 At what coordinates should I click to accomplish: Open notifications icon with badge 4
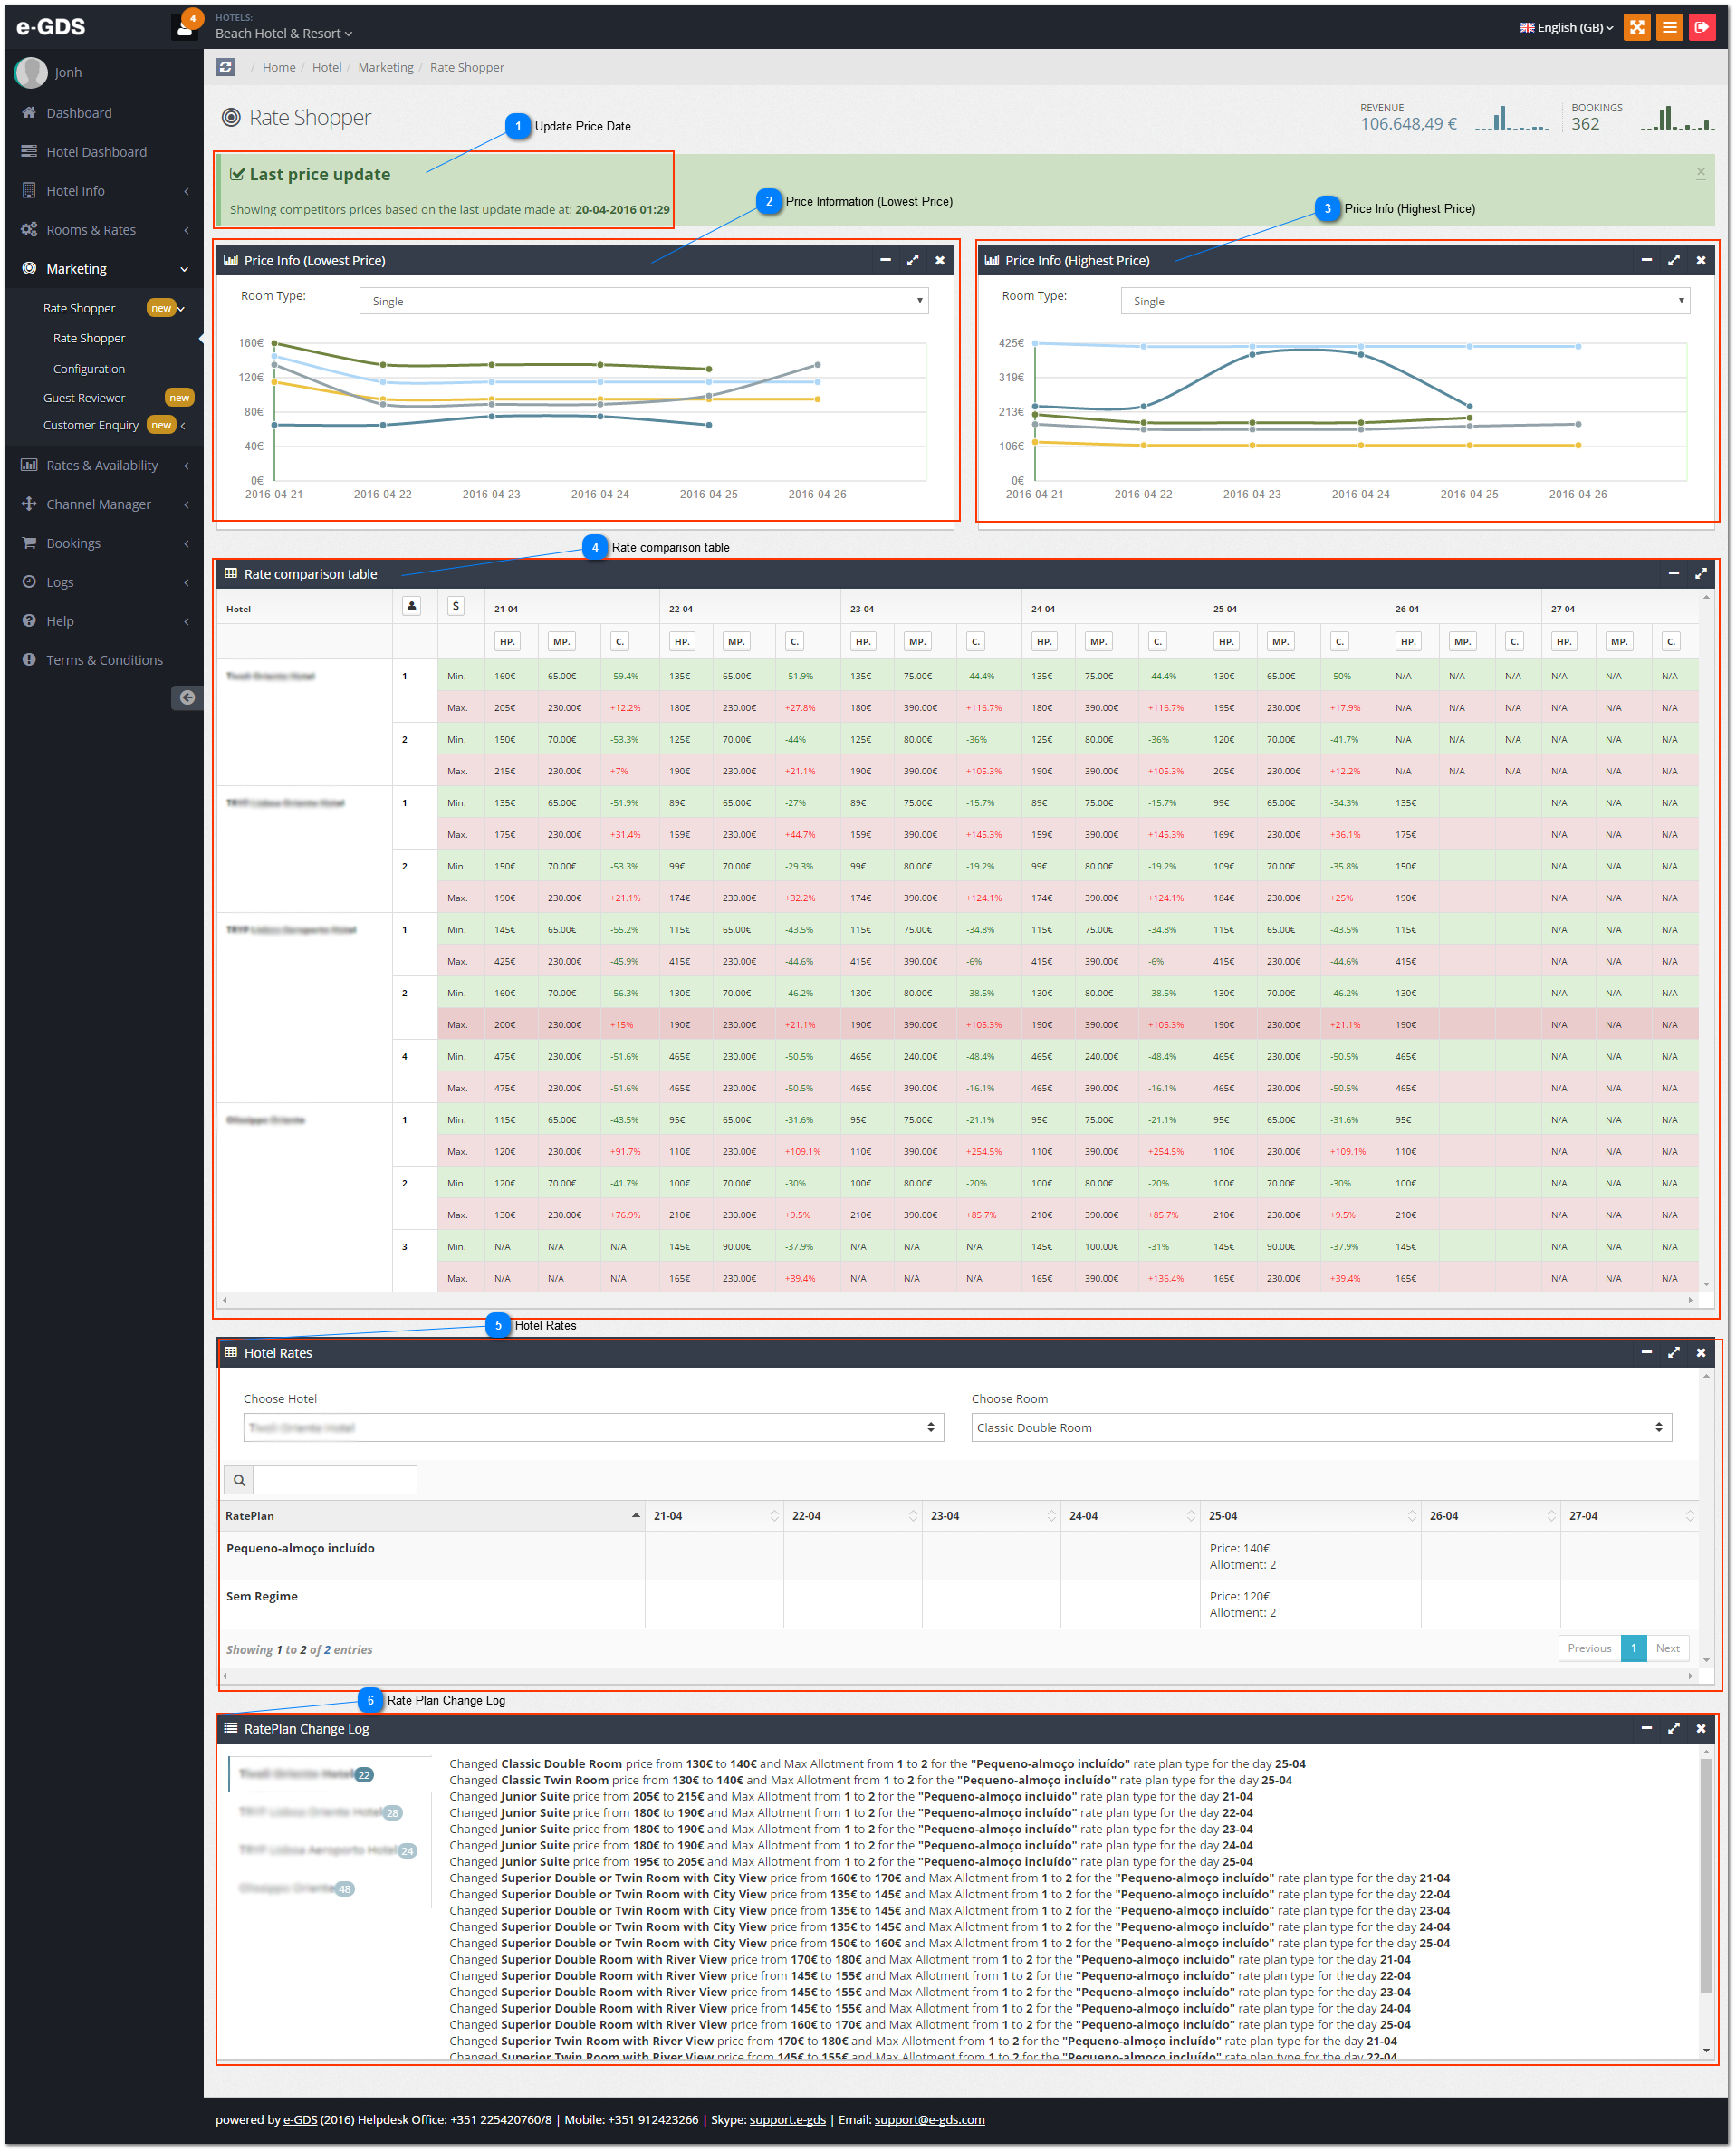[x=185, y=26]
